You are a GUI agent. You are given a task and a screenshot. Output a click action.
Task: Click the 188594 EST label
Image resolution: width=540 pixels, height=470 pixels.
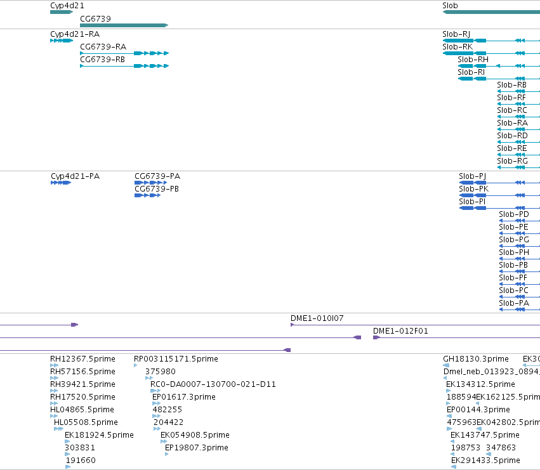[x=461, y=397]
